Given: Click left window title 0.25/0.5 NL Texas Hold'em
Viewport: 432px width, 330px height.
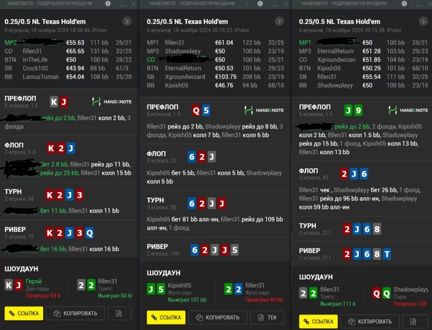Looking at the screenshot, I should click(x=45, y=22).
